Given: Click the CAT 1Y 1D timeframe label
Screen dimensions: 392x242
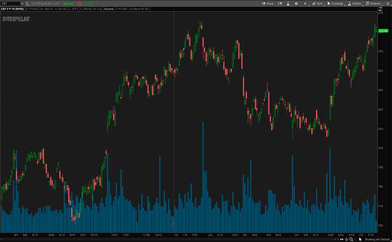Looking at the screenshot, I should (x=13, y=9).
